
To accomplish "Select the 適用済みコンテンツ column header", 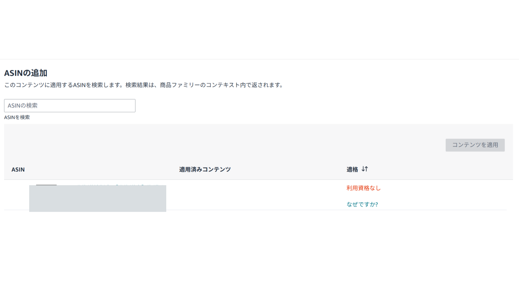I will (x=205, y=170).
